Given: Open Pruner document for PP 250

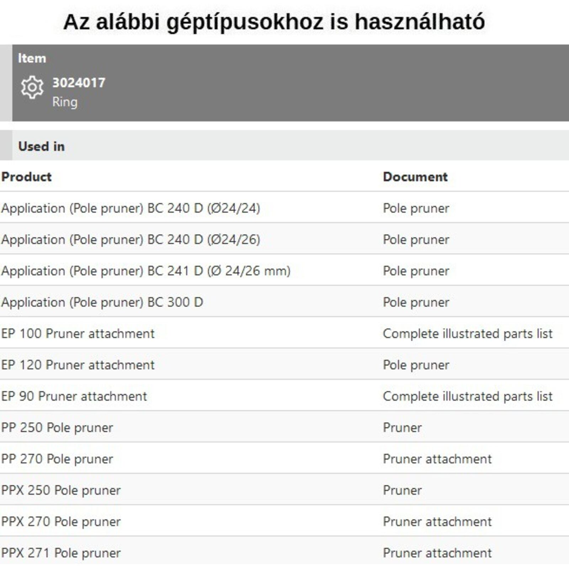Looking at the screenshot, I should tap(402, 427).
